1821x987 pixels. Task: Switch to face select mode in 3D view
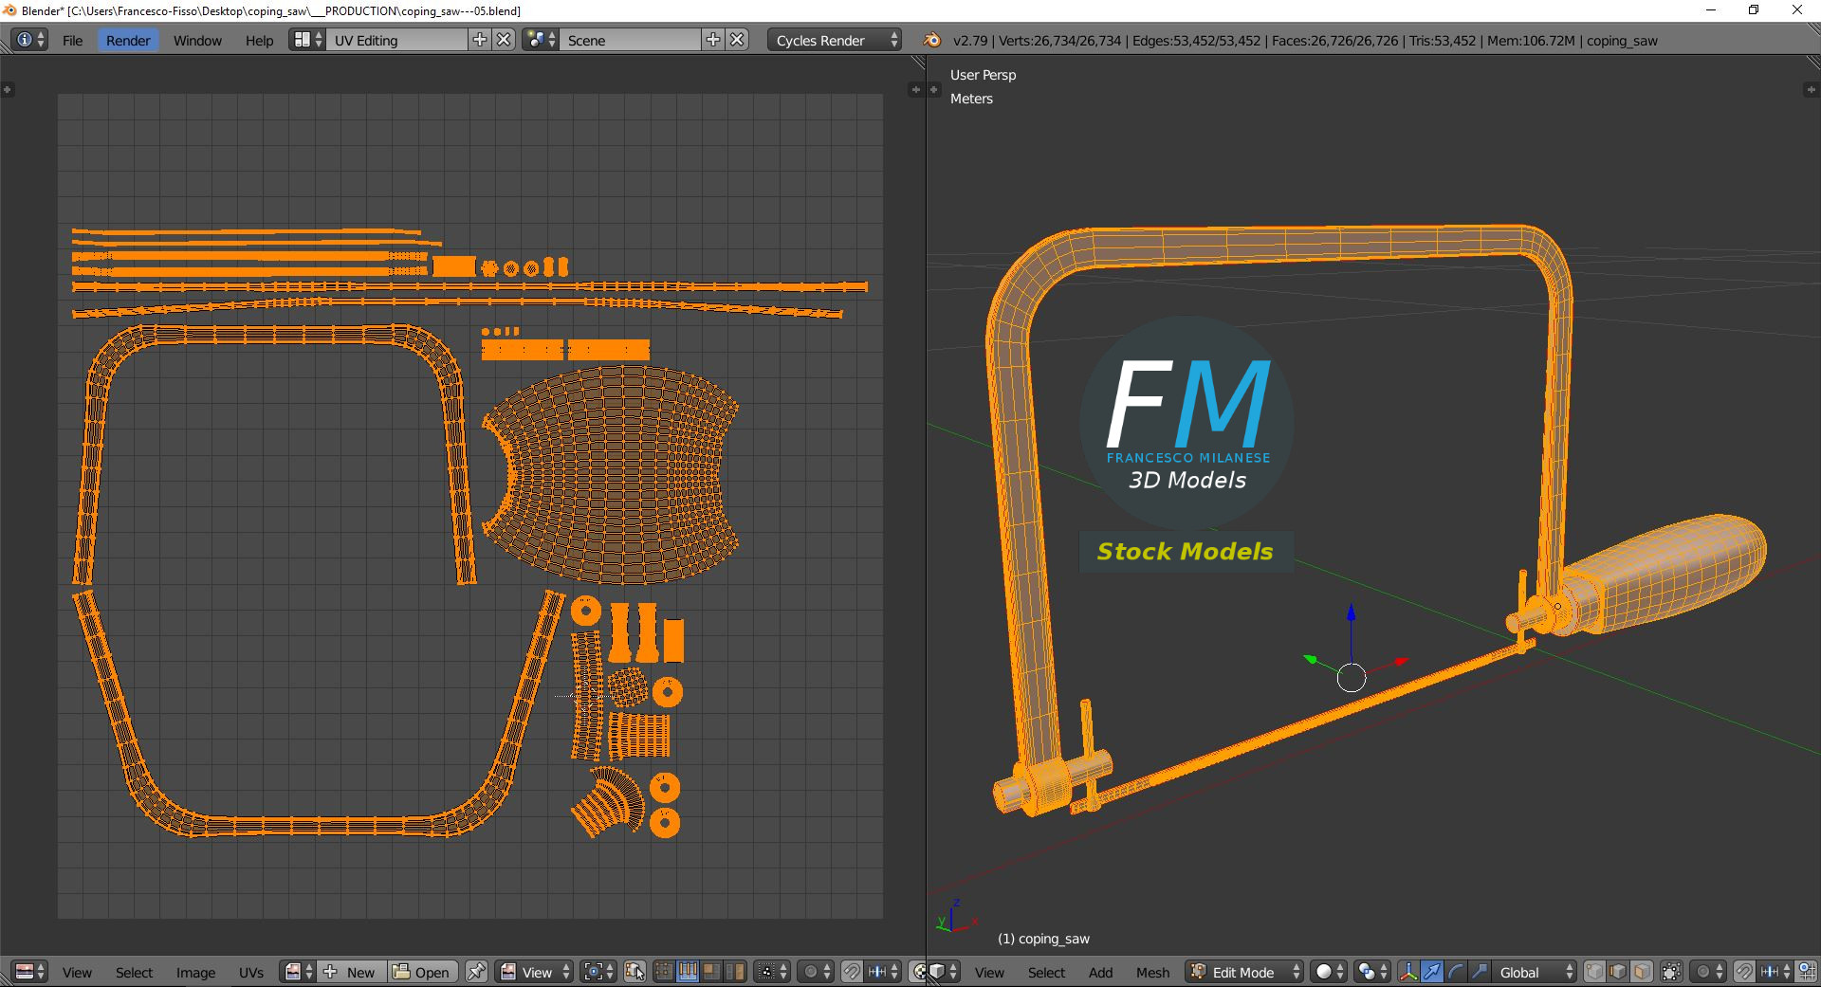[1642, 972]
